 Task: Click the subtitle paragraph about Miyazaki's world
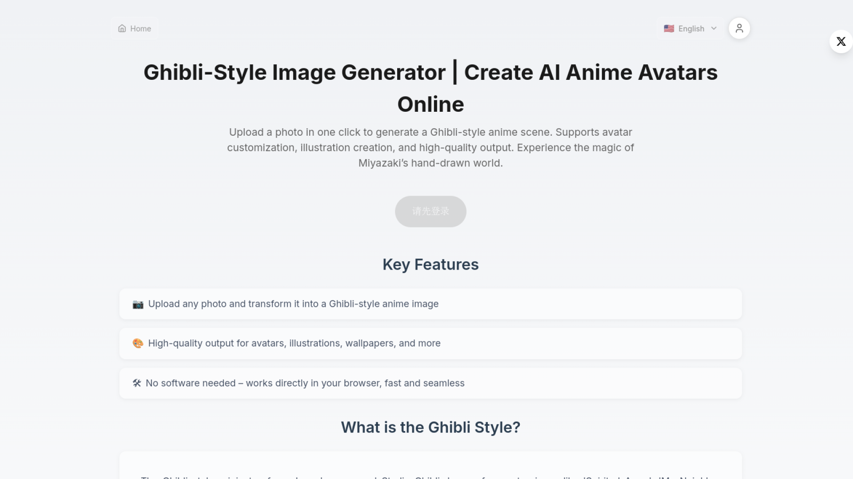click(430, 148)
